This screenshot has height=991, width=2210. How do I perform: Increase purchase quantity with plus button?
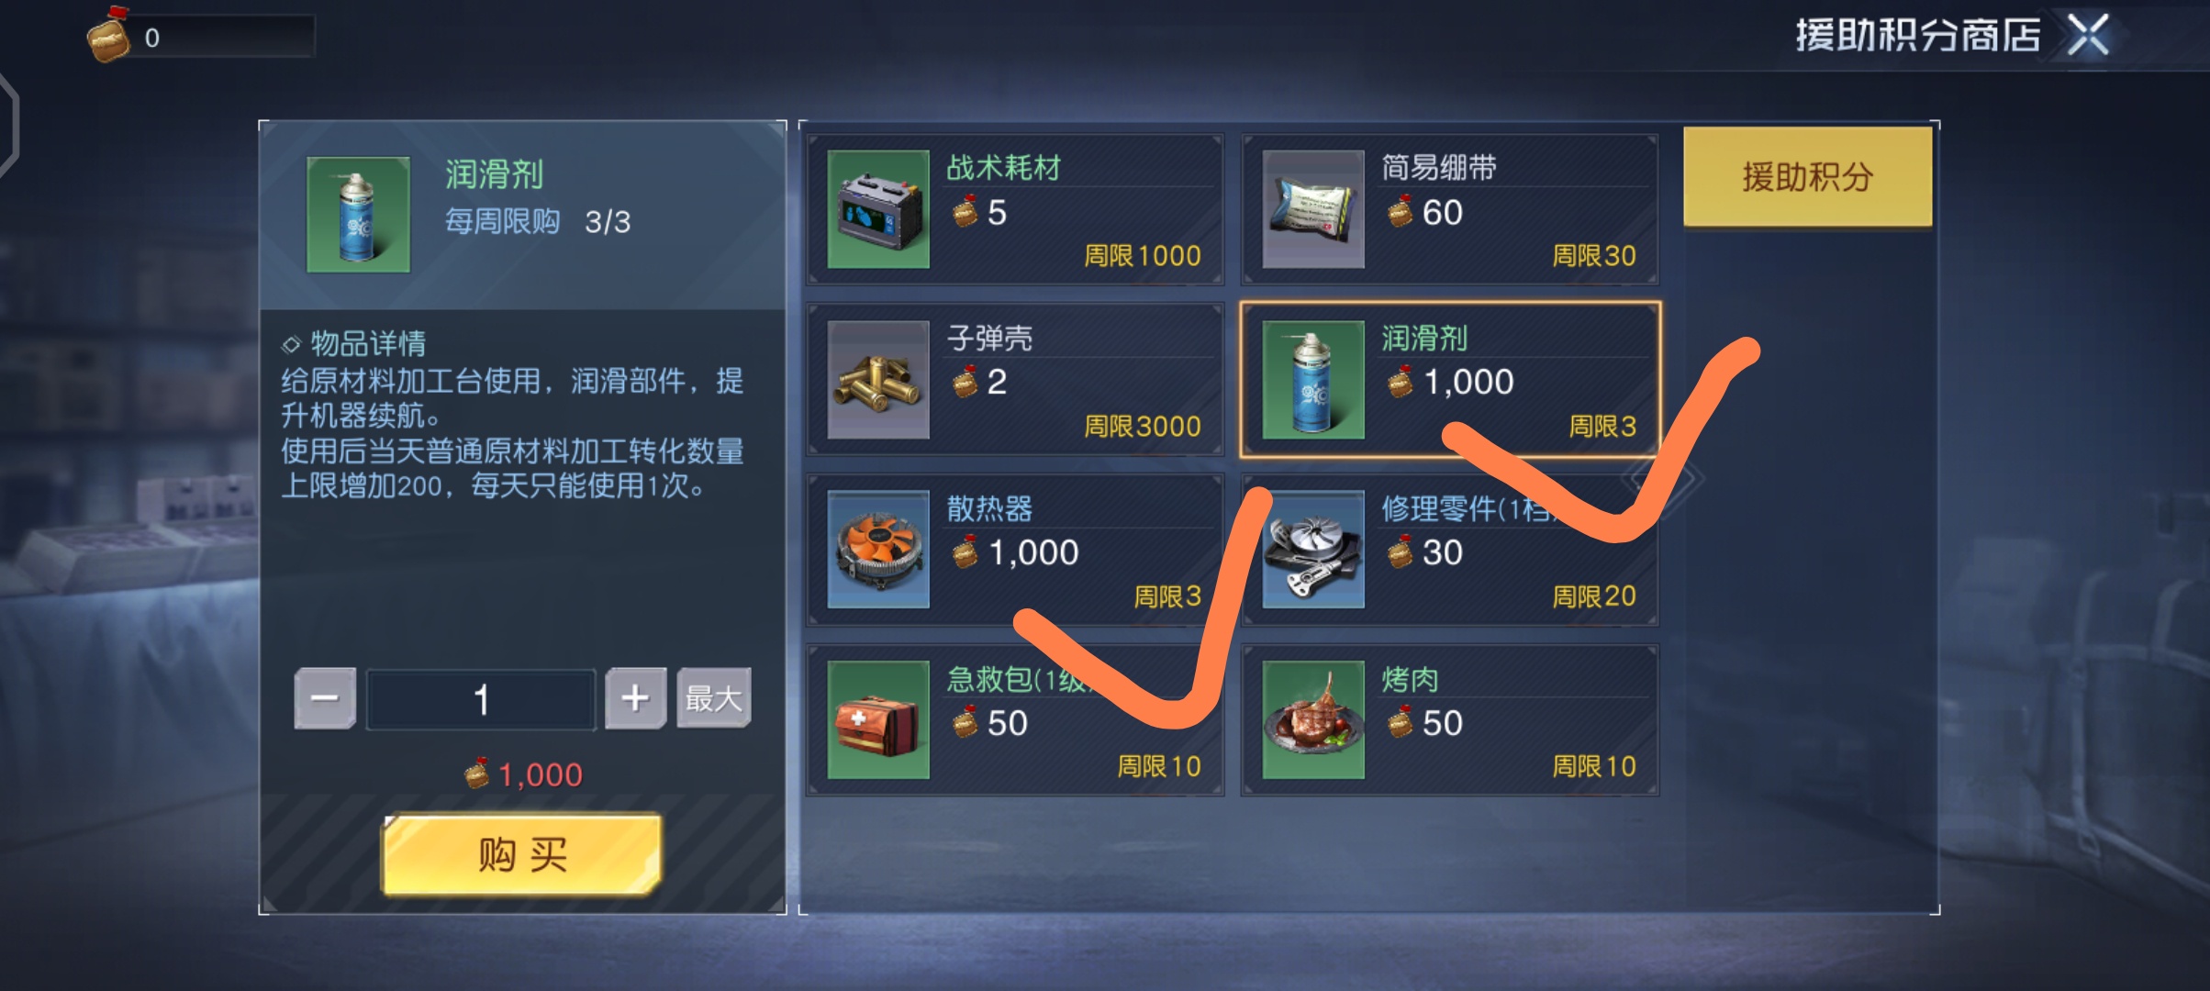pyautogui.click(x=635, y=699)
